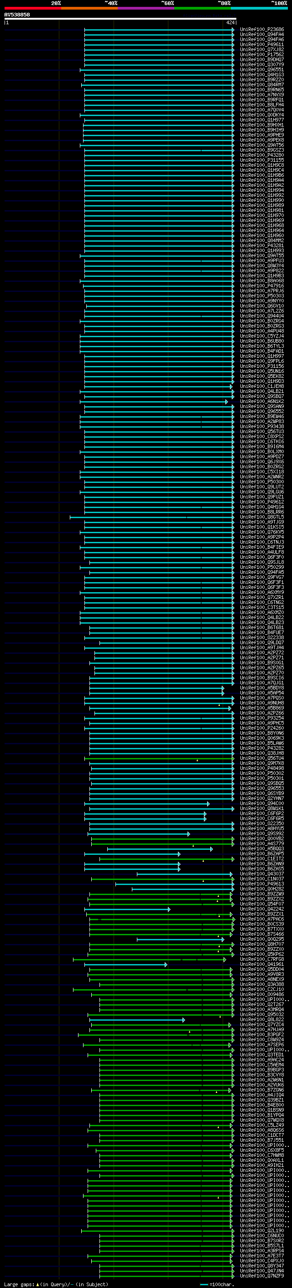Click the cyan ~100% identity legend segment

[259, 8]
